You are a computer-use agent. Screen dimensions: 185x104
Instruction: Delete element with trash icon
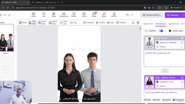(138, 23)
